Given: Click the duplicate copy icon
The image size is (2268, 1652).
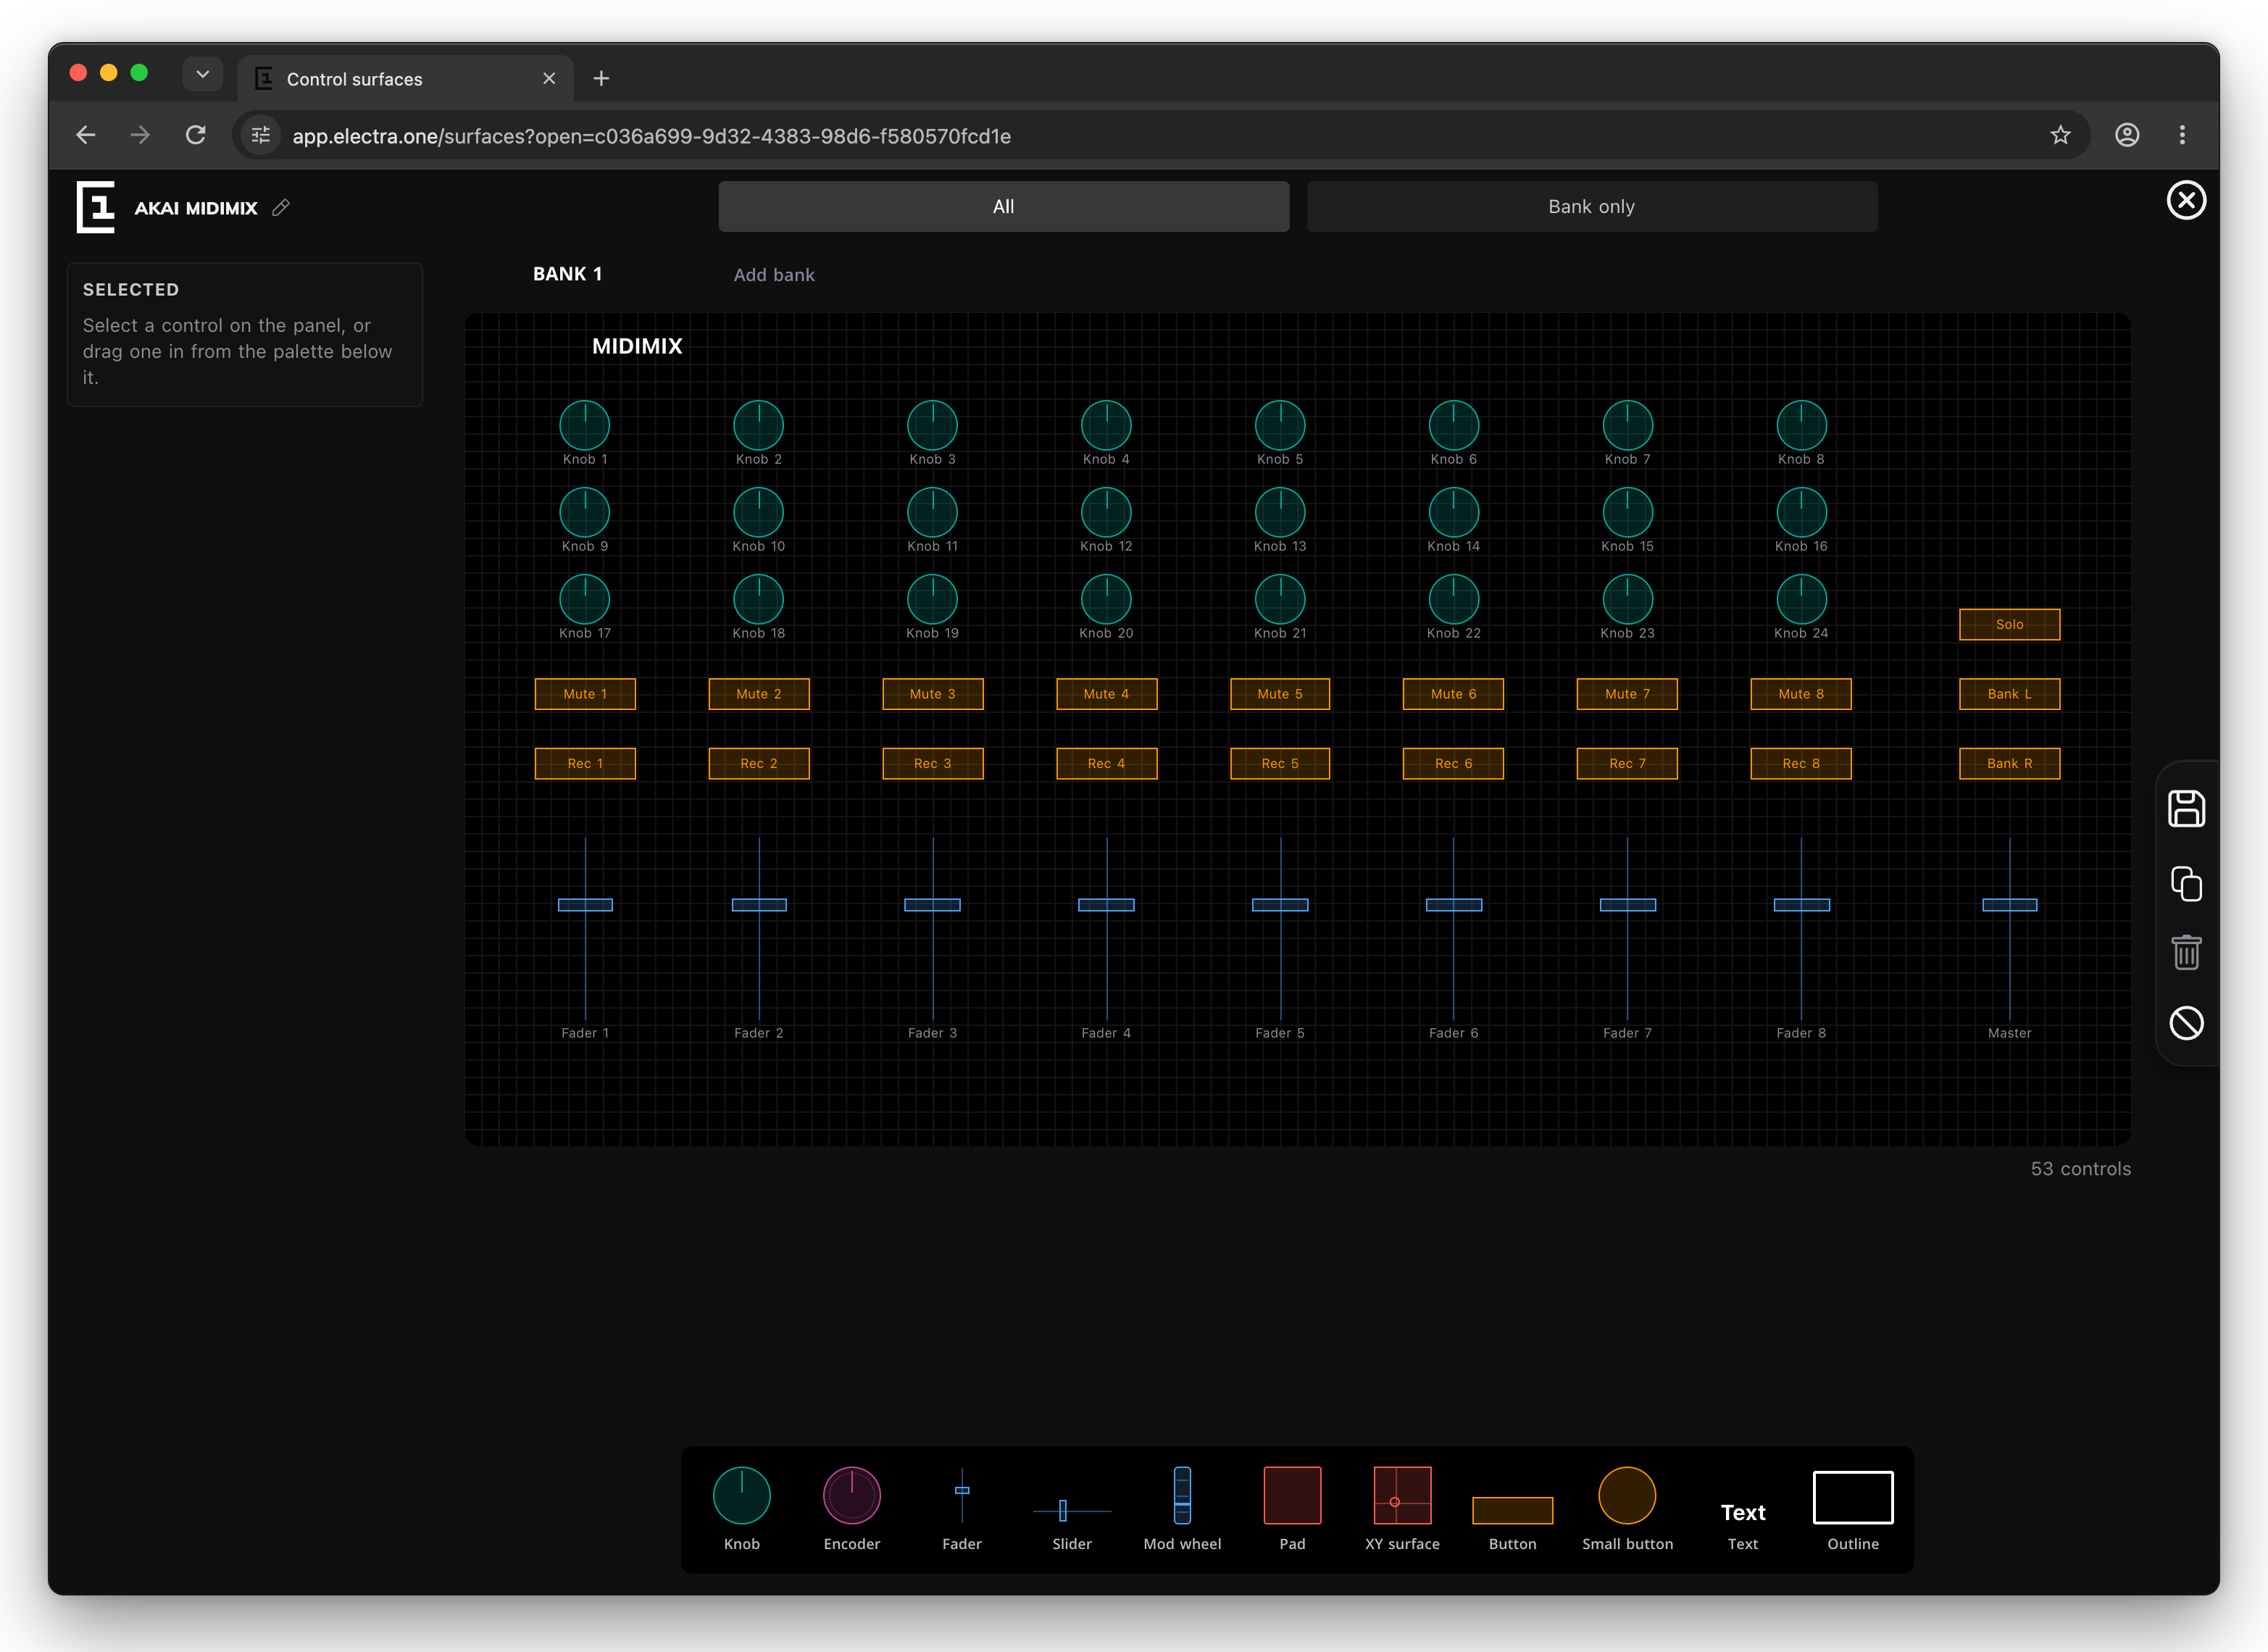Looking at the screenshot, I should 2186,883.
